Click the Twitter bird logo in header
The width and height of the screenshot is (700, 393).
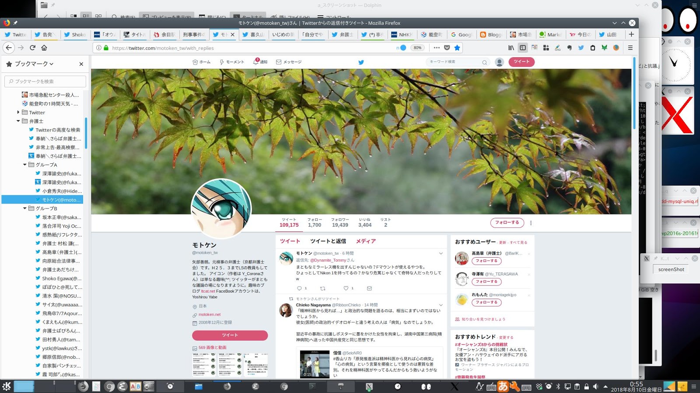pos(361,62)
